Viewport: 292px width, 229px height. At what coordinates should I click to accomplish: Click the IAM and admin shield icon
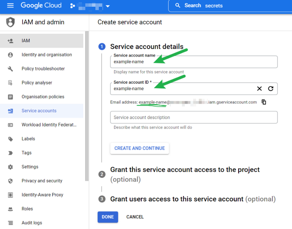[x=11, y=22]
